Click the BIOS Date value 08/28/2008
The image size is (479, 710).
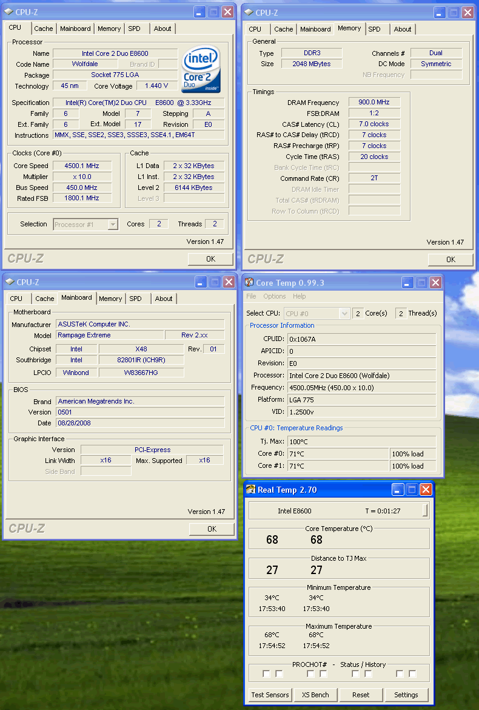click(x=140, y=423)
